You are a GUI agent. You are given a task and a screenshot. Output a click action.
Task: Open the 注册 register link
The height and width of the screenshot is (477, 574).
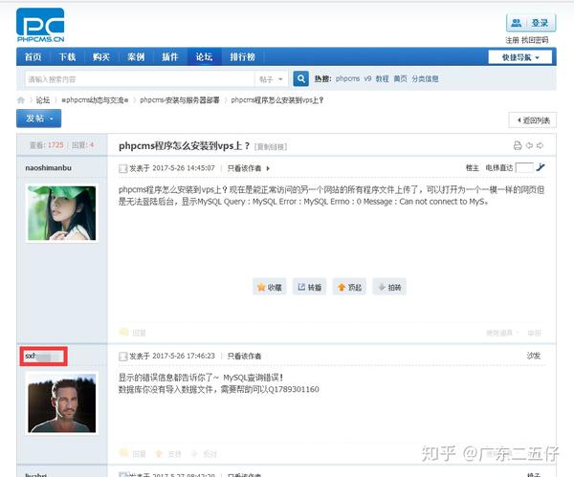click(512, 40)
